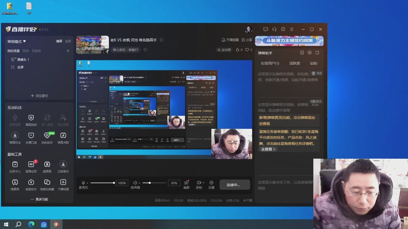Open 钻粉助手 with NEW badge
The image size is (408, 229).
[x=47, y=138]
